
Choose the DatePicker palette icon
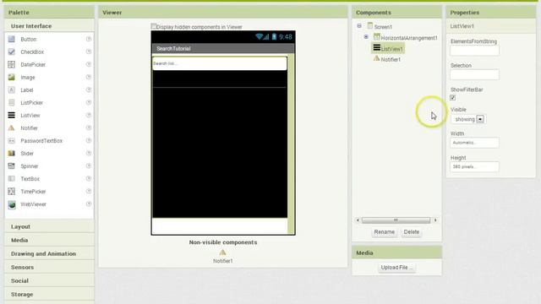pos(11,64)
